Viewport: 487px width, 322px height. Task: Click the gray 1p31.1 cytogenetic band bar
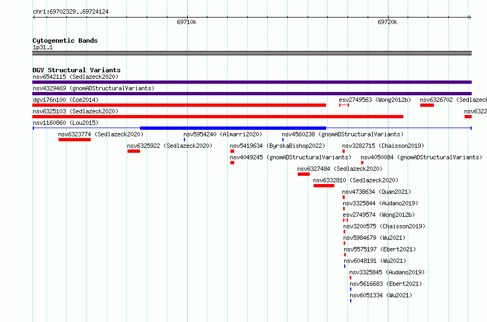252,53
